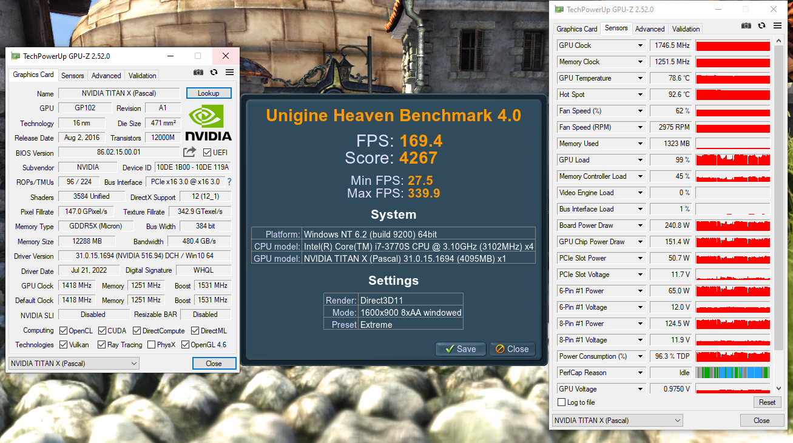Open the Memory Used sensor dropdown arrow
This screenshot has height=443, width=793.
[640, 144]
